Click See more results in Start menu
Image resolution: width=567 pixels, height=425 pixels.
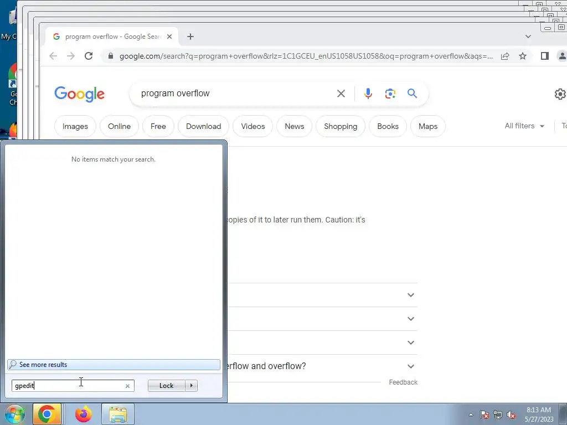[x=114, y=365]
